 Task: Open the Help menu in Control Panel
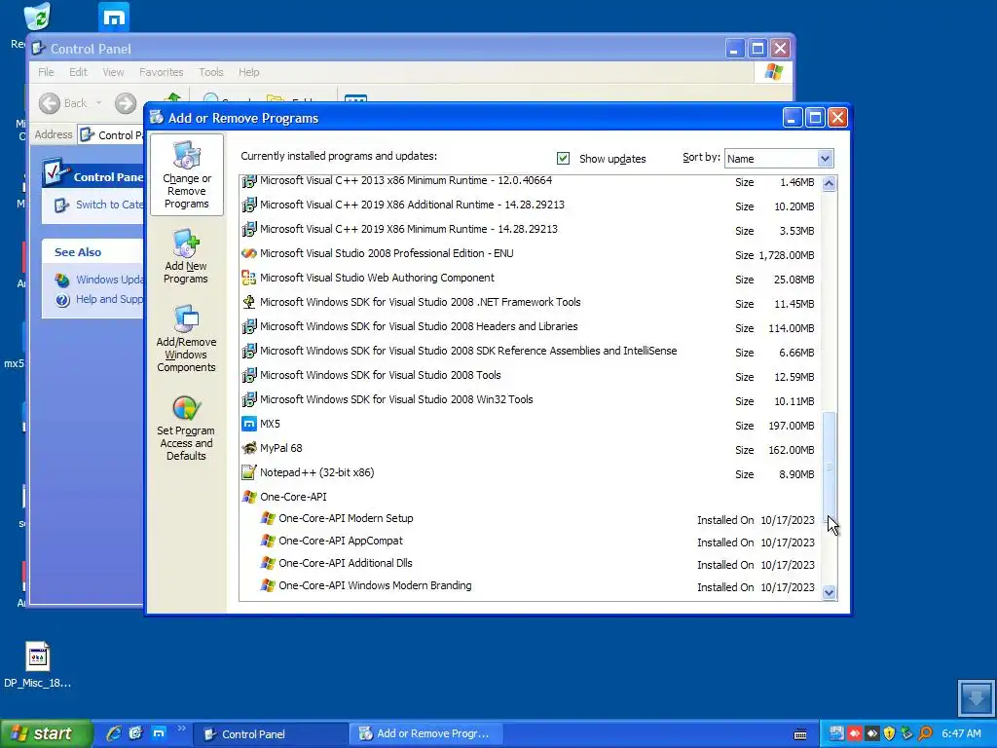[x=248, y=72]
